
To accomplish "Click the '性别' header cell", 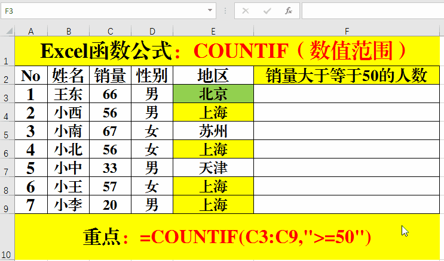I will (x=152, y=75).
